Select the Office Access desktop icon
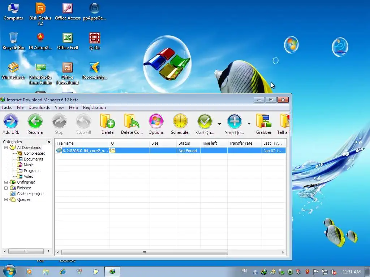Viewport: 370px width, 277px height. 68,12
